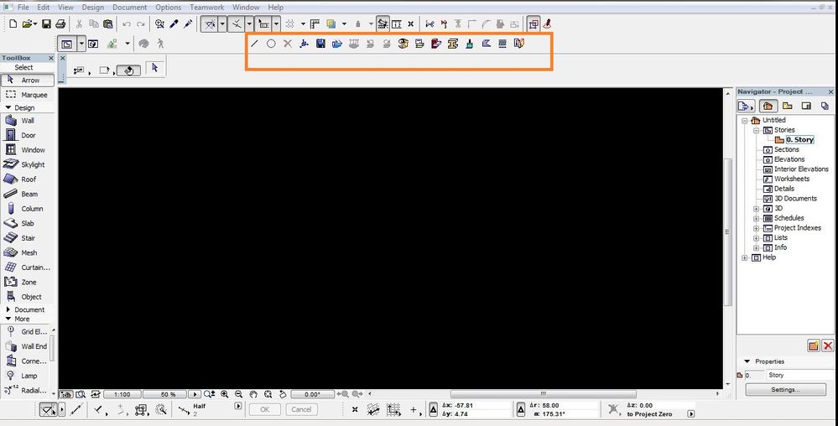Expand the Project Indexes node
This screenshot has height=426, width=838.
point(757,228)
